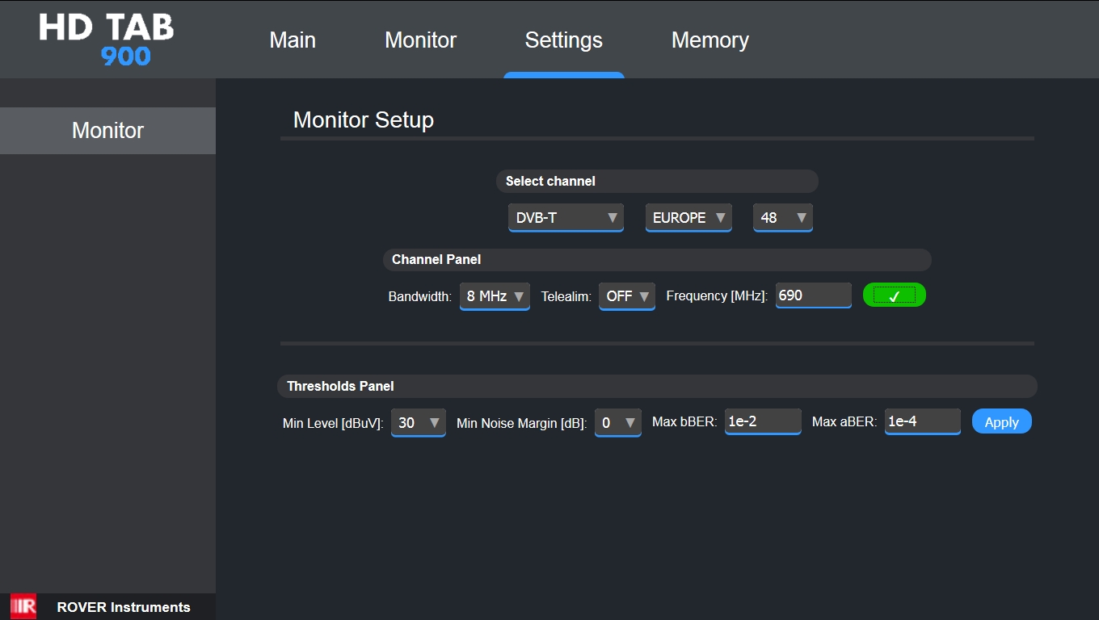Select the Settings tab
The image size is (1099, 620).
(x=563, y=40)
